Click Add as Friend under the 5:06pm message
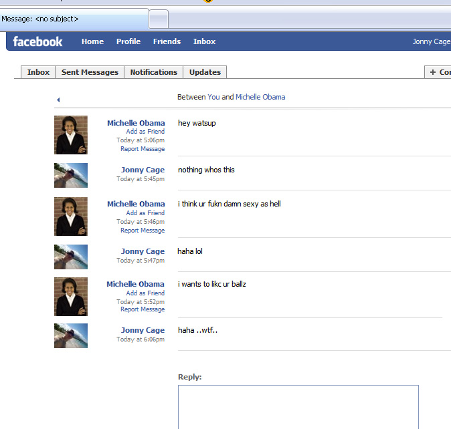This screenshot has height=429, width=451. pos(145,132)
